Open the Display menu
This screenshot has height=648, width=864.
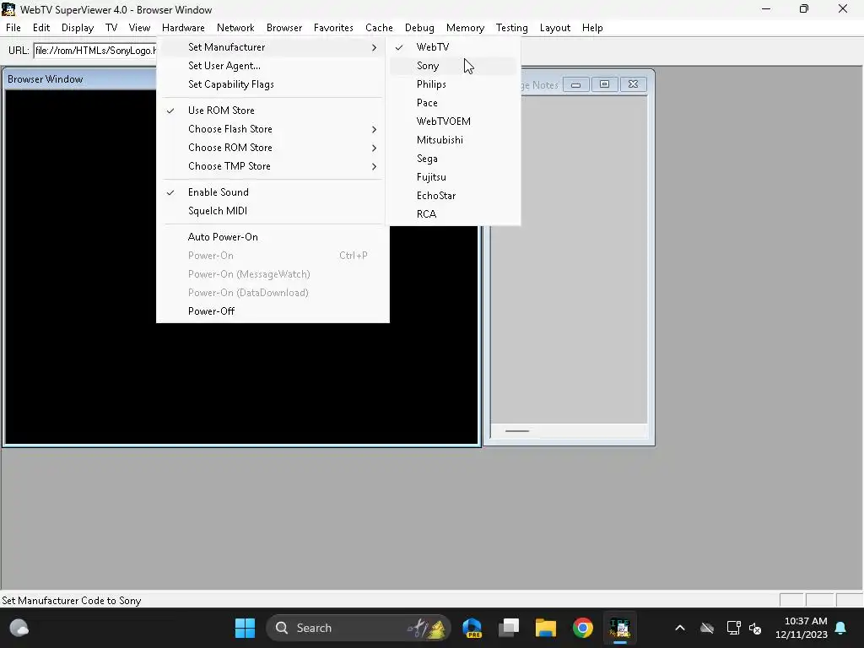(x=78, y=28)
